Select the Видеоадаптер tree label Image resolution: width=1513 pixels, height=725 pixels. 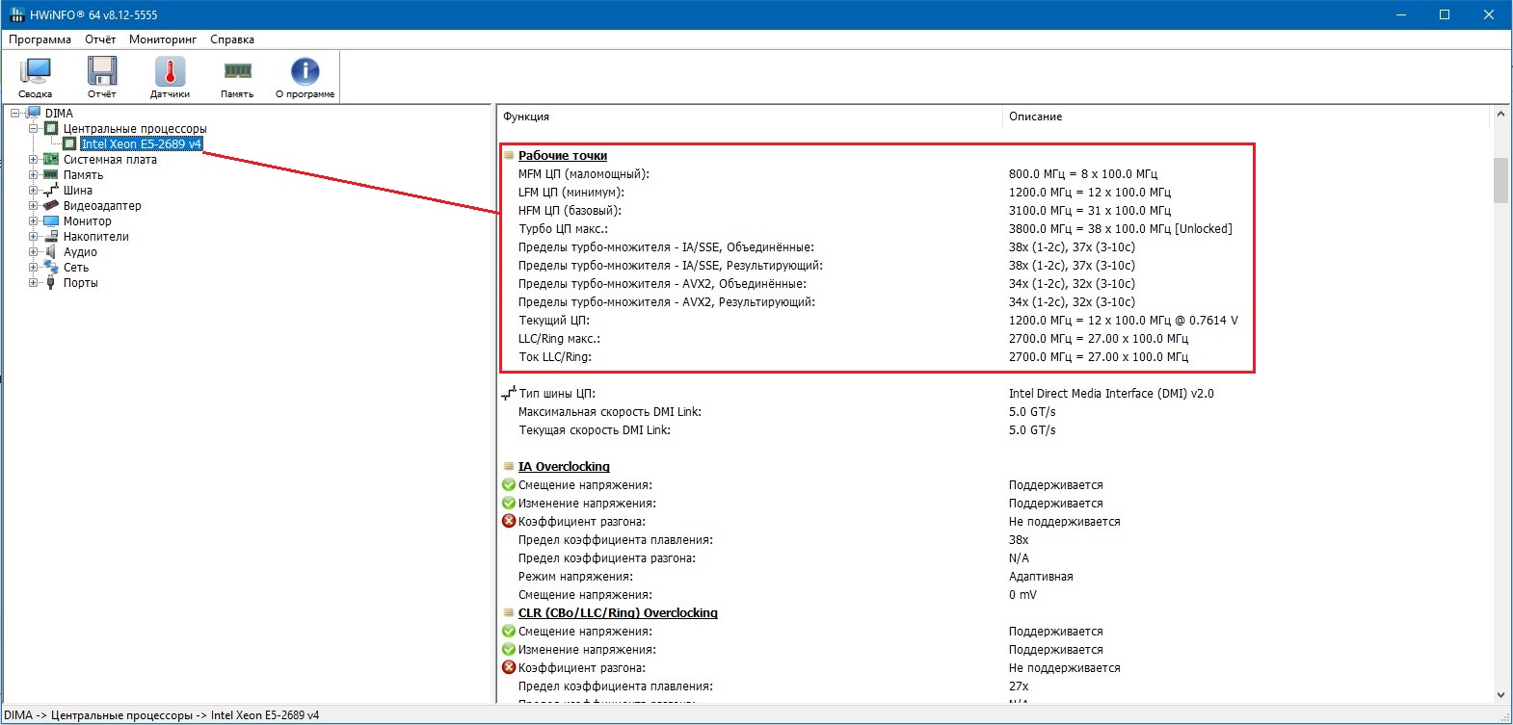click(x=102, y=205)
